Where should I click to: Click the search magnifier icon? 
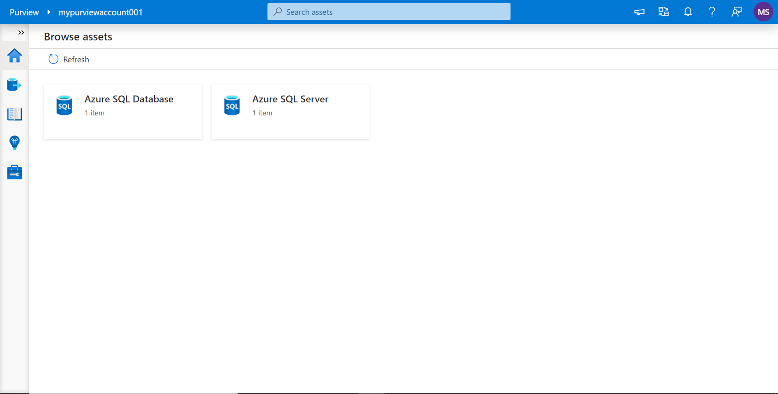tap(277, 12)
